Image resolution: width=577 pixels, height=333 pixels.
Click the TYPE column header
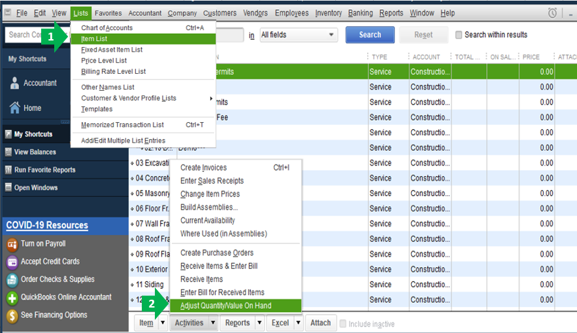(380, 57)
